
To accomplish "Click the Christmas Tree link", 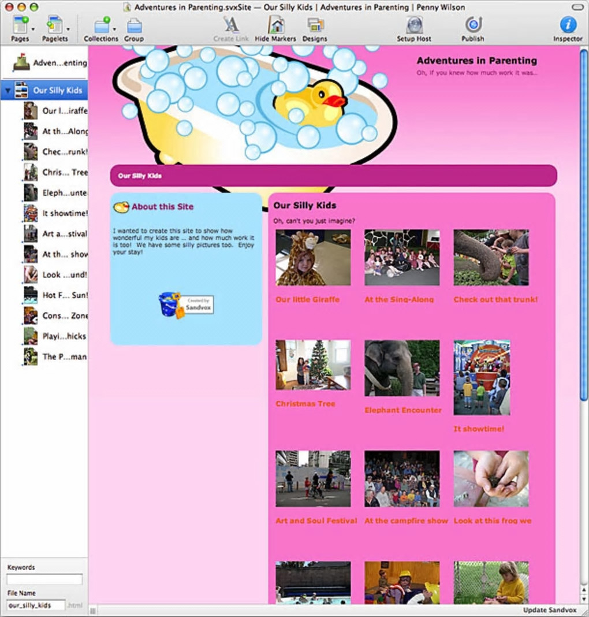I will click(x=305, y=403).
